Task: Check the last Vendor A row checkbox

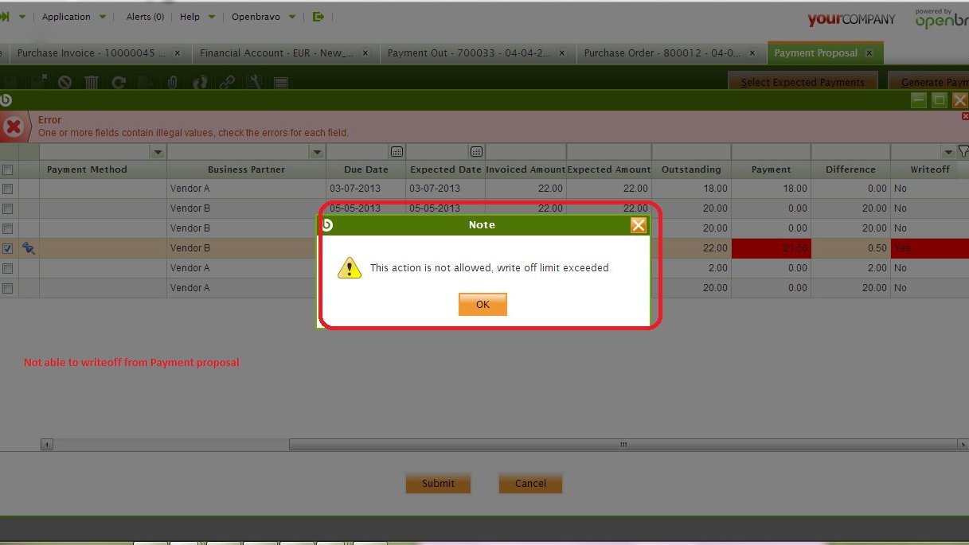Action: click(x=8, y=288)
